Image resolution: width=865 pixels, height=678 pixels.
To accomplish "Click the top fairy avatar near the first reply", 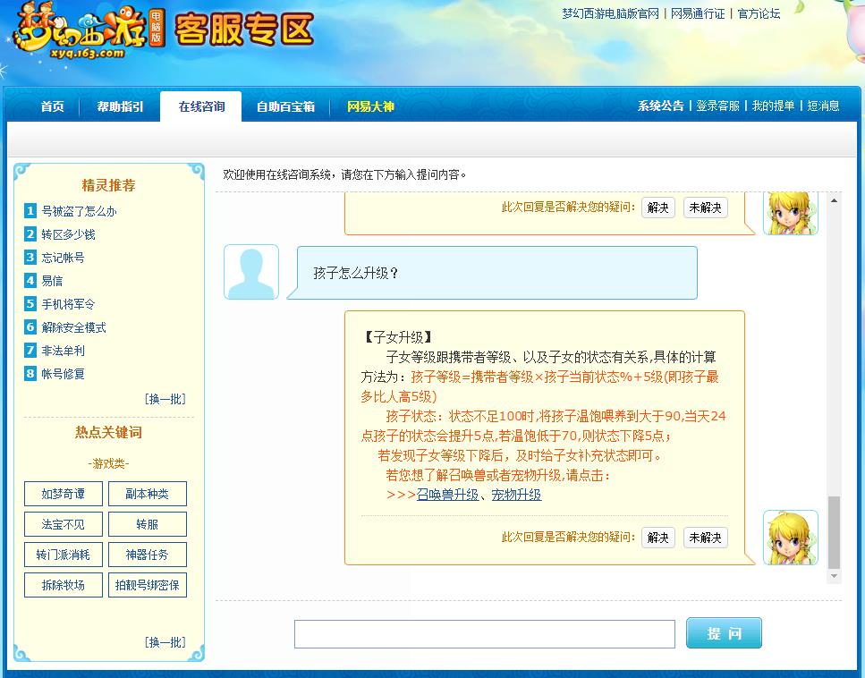I will click(x=791, y=211).
